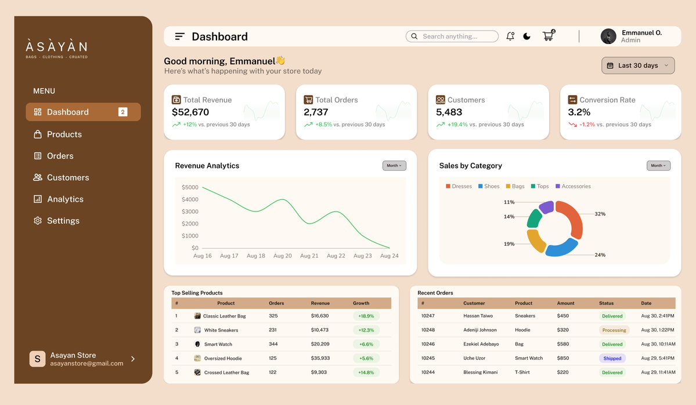Click order number 10246
The image size is (696, 405).
(428, 344)
